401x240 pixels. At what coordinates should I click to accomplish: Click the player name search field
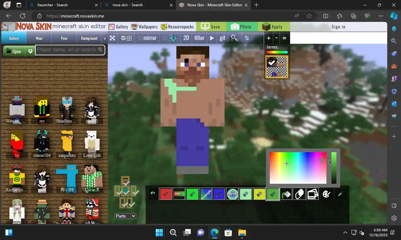pos(70,50)
